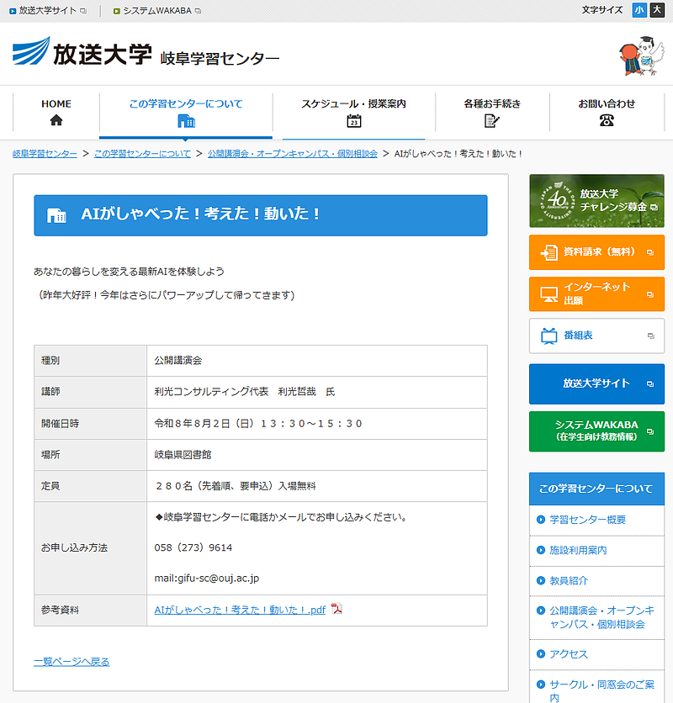
Task: Open スケジュール・授業案内 navigation tab
Action: point(353,112)
